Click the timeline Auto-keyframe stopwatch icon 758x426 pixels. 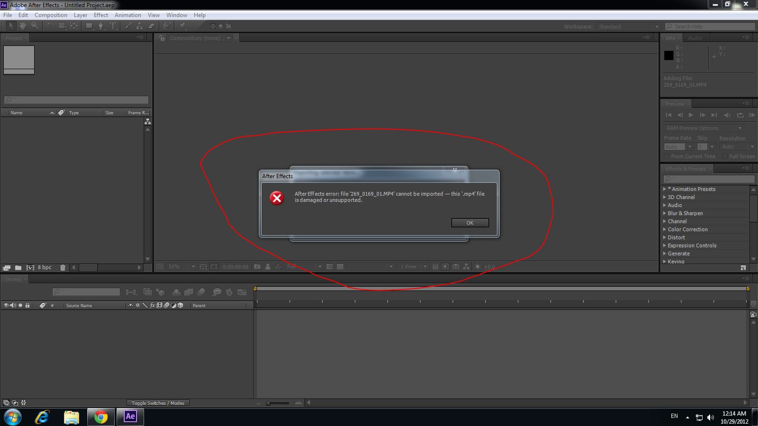click(229, 292)
